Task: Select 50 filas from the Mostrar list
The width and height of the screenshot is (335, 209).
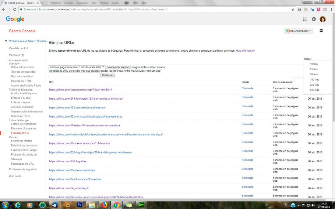Action: (314, 74)
